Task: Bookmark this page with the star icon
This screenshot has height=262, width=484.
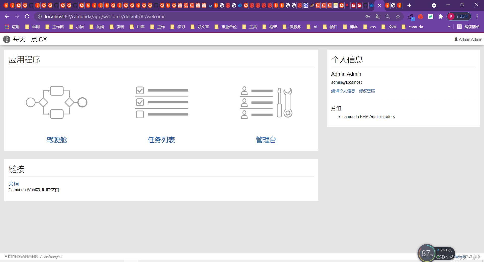Action: [x=398, y=16]
